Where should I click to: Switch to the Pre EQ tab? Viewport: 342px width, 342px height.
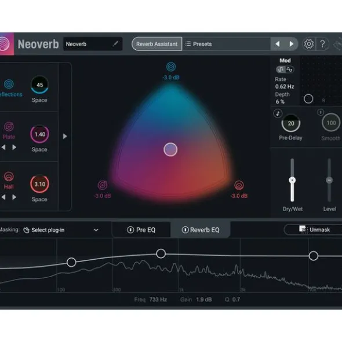[141, 230]
